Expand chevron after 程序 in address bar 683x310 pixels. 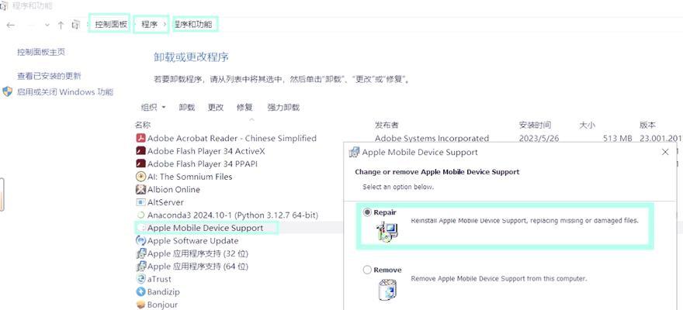point(165,25)
